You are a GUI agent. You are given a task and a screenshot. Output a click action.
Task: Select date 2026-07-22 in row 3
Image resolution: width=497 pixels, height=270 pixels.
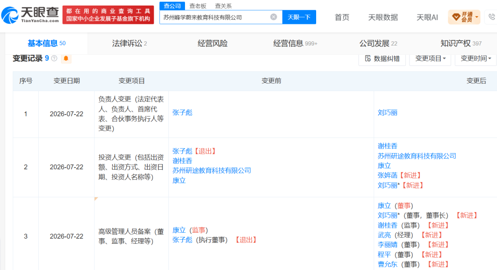tap(67, 236)
